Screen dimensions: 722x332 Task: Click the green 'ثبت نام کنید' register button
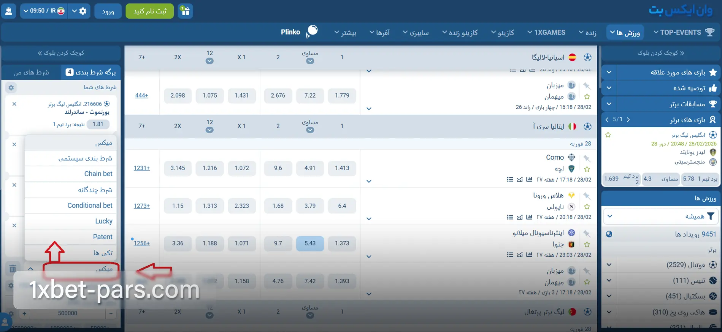tap(149, 11)
